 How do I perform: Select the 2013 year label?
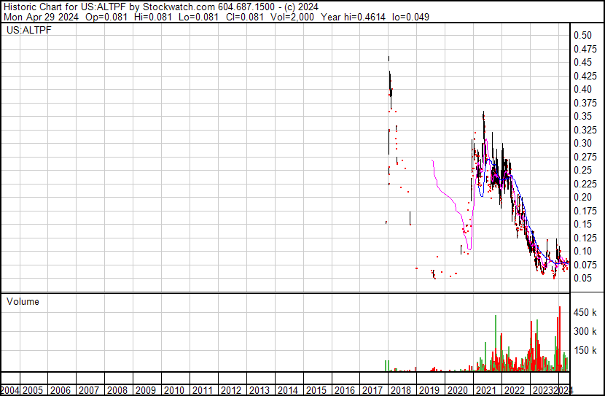(259, 390)
